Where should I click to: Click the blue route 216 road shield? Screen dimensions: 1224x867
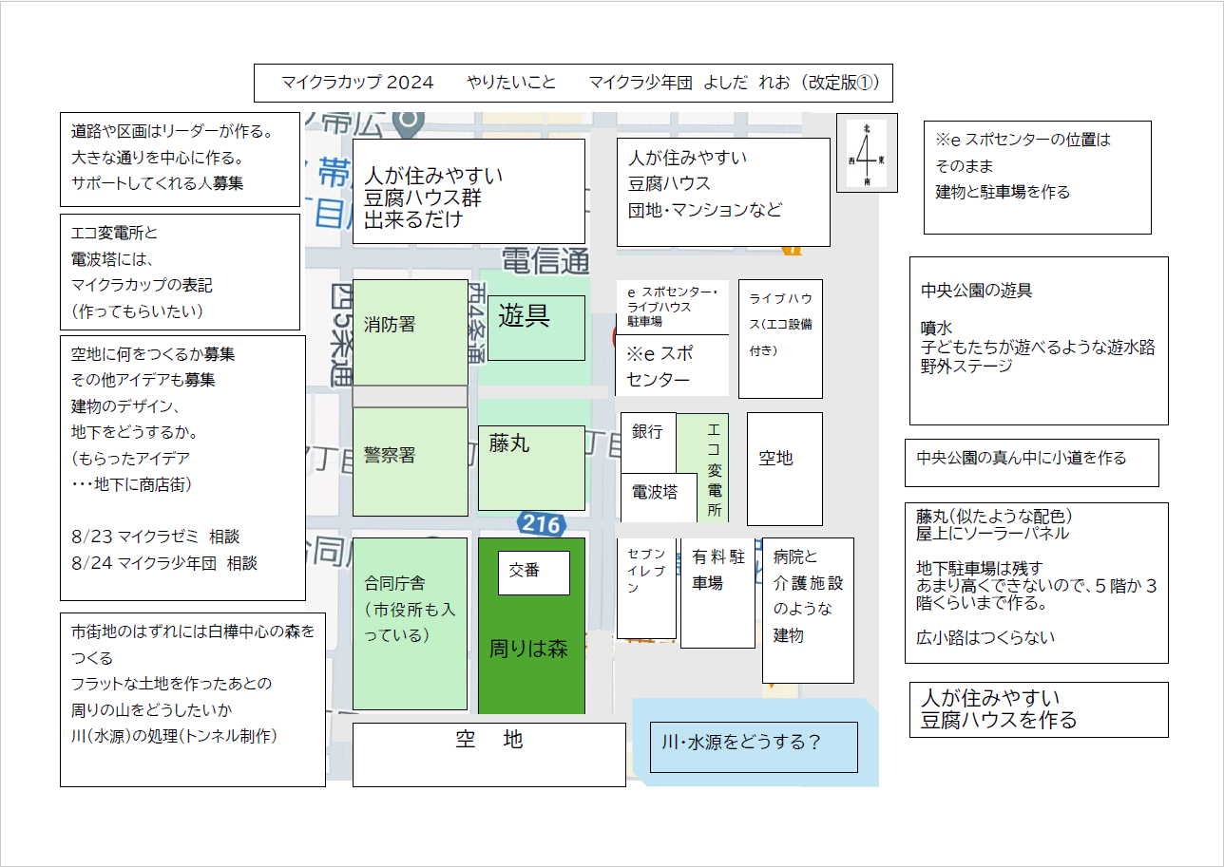pyautogui.click(x=542, y=523)
